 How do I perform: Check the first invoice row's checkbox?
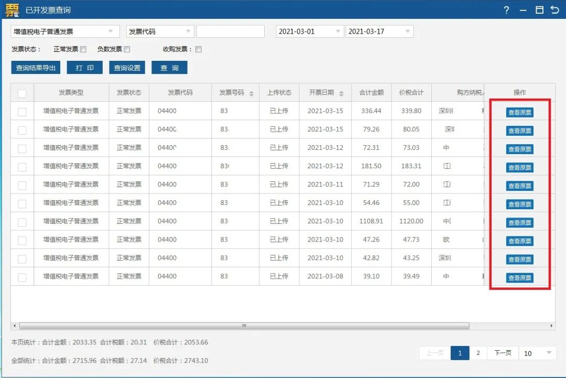pyautogui.click(x=21, y=111)
